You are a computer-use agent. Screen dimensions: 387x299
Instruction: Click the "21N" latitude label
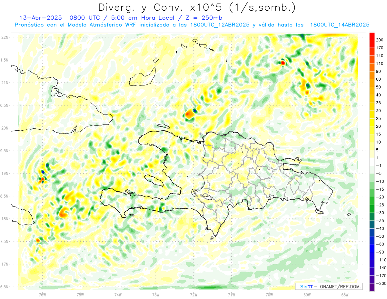5,83
